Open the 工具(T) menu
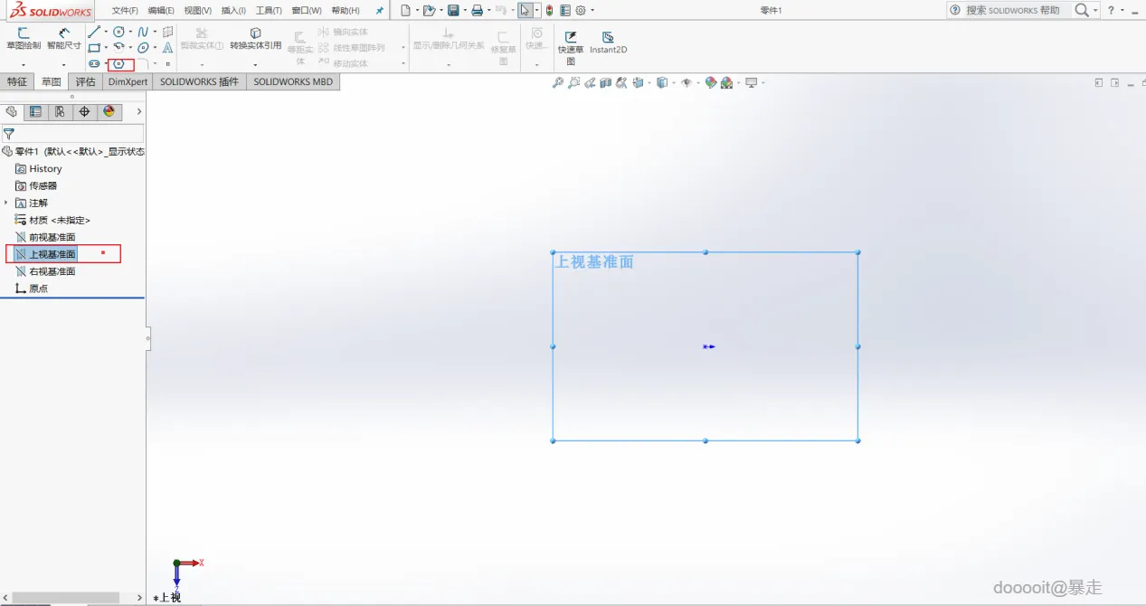Image resolution: width=1146 pixels, height=606 pixels. click(x=269, y=10)
